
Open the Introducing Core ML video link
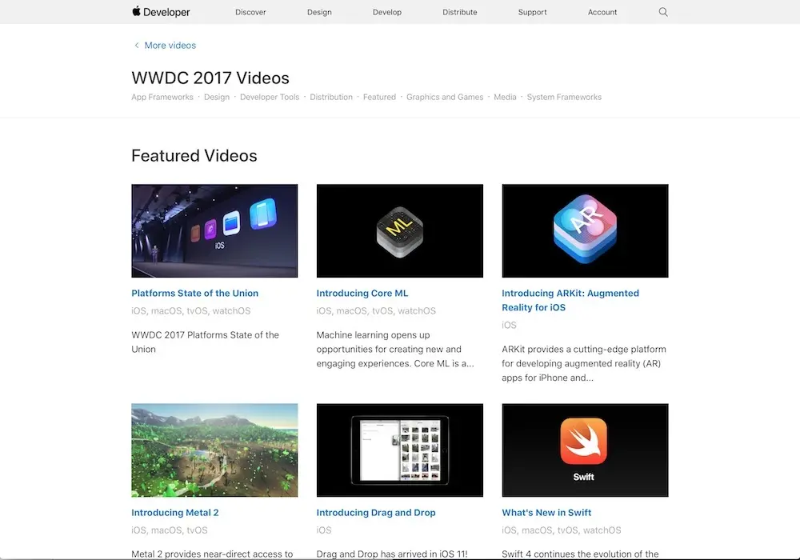coord(362,293)
